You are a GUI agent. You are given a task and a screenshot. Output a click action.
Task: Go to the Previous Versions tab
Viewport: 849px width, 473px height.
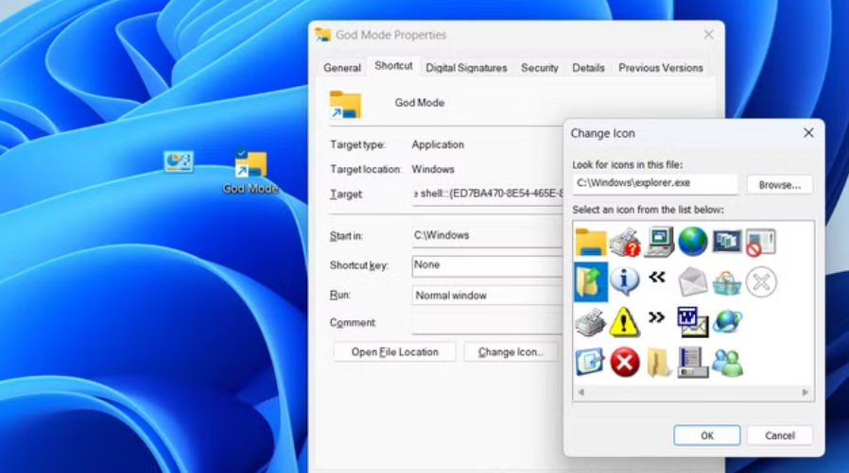pyautogui.click(x=660, y=68)
